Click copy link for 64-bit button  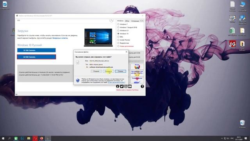tap(136, 57)
